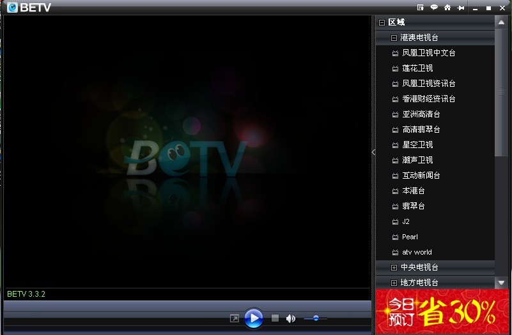Hide channel panel with the side arrow
Viewport: 512px width, 335px height.
(374, 152)
